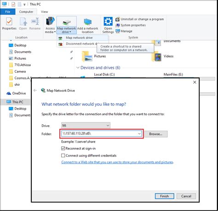Open the Access media dropdown
The image size is (218, 211).
tap(50, 25)
